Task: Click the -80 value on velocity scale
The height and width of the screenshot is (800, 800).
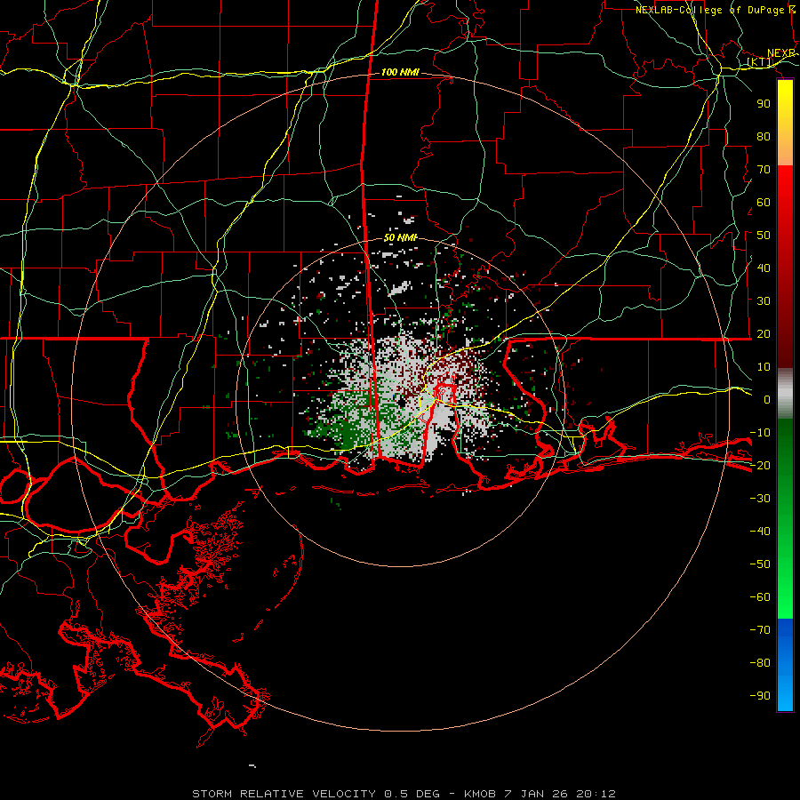Action: tap(760, 663)
